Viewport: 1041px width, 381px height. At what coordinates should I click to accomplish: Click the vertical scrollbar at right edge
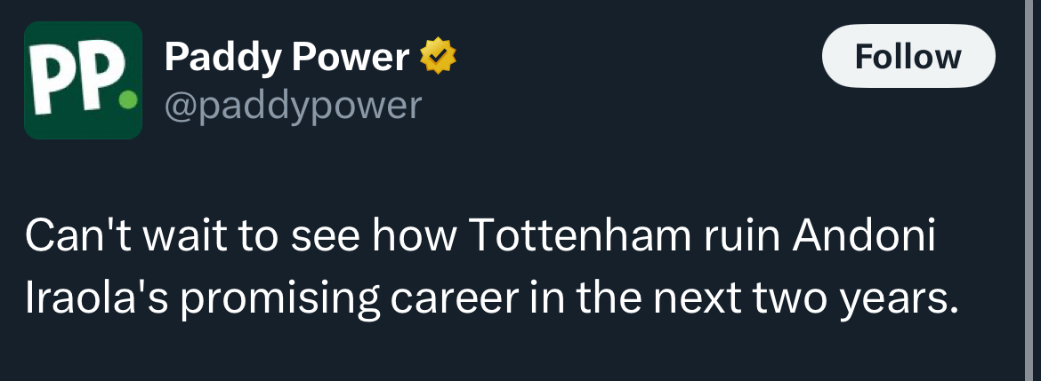pyautogui.click(x=1032, y=190)
